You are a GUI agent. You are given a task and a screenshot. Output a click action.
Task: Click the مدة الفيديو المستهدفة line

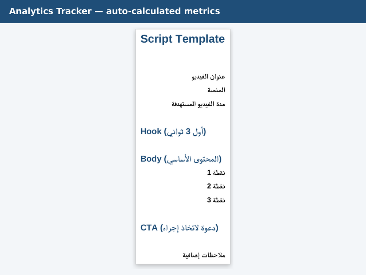(x=198, y=104)
